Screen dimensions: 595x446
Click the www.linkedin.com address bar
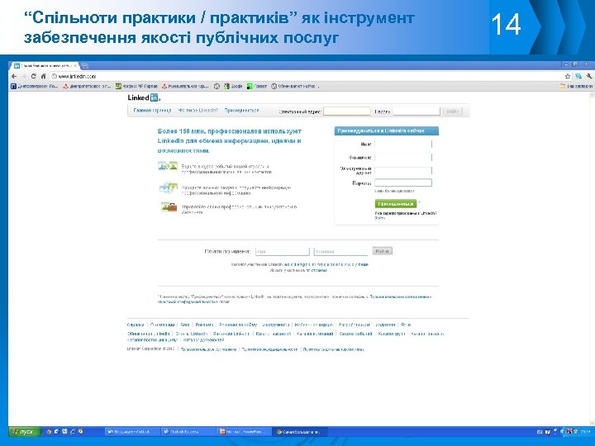307,76
